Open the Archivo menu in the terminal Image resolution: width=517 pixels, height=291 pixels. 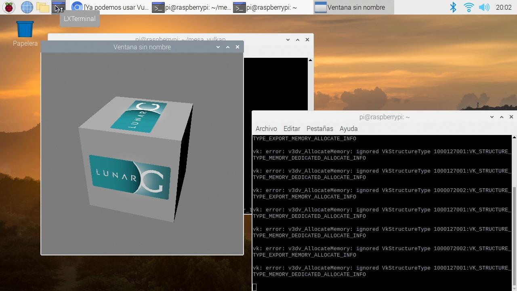pyautogui.click(x=266, y=129)
